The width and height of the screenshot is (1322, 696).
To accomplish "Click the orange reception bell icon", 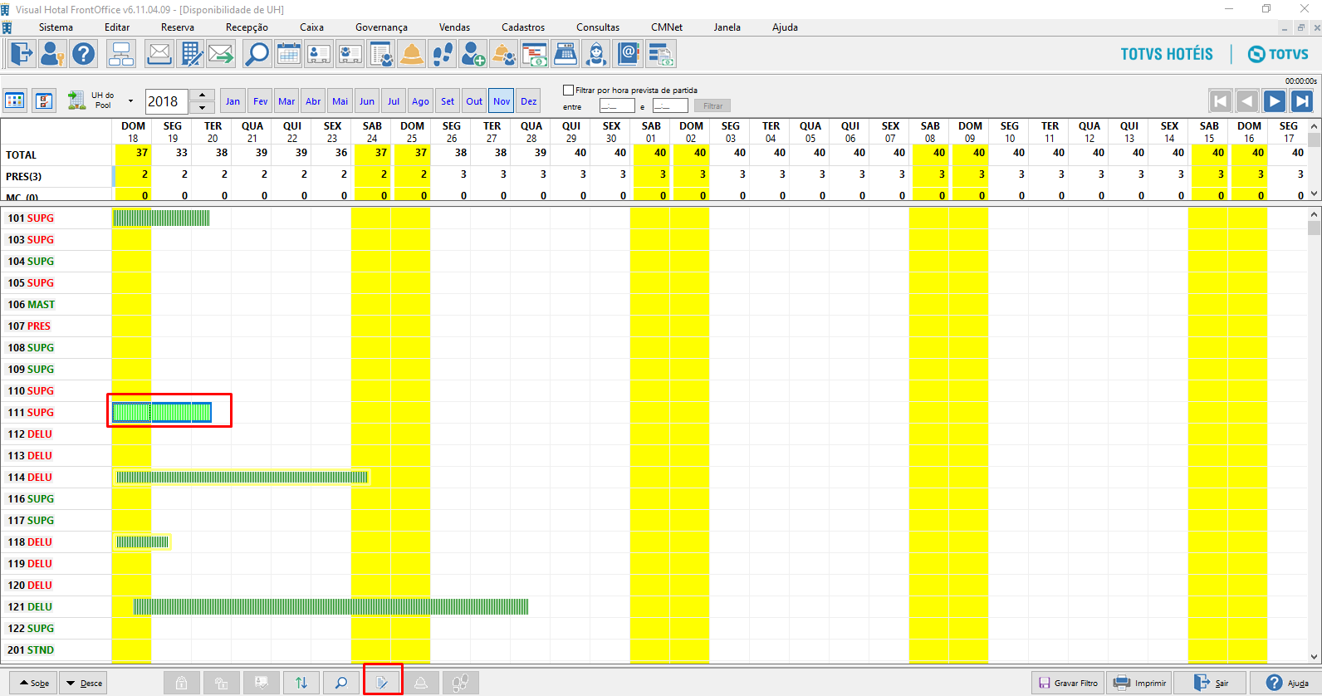I will 412,54.
